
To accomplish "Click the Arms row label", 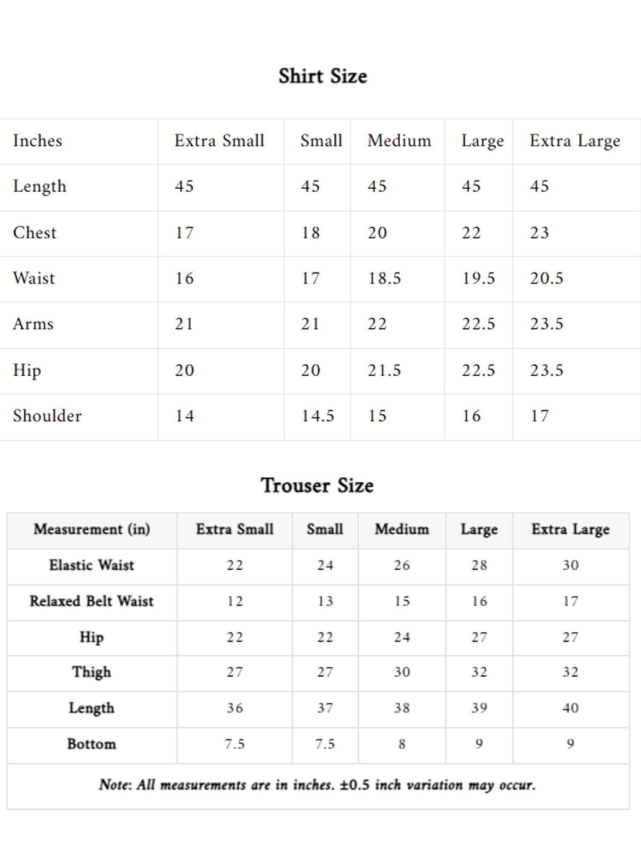I will pyautogui.click(x=33, y=324).
